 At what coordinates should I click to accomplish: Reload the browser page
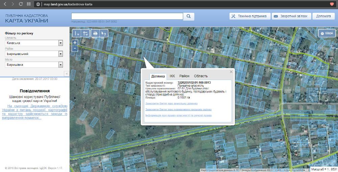pos(21,4)
